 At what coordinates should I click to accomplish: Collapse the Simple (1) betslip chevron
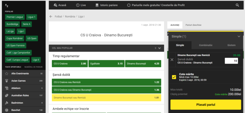coord(239,37)
